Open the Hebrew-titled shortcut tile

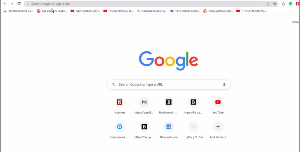pos(193,130)
